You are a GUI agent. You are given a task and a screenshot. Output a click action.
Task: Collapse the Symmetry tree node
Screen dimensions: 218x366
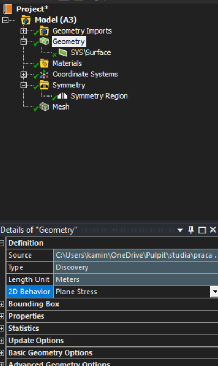coord(23,85)
